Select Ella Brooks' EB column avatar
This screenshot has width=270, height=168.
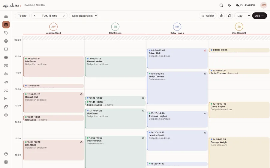115,27
